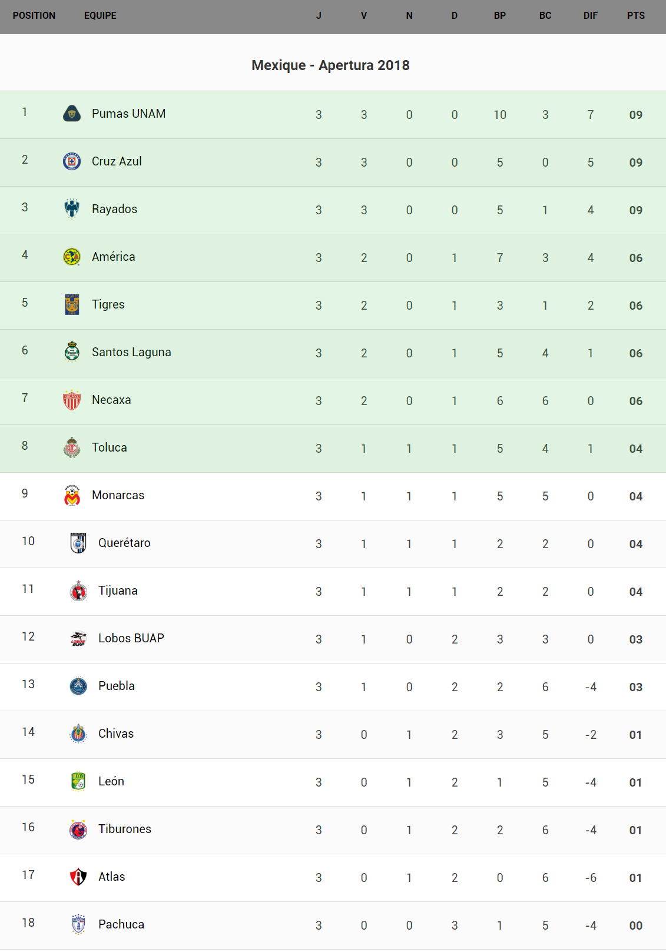Open the Querétaro team link
Image resolution: width=666 pixels, height=952 pixels.
click(x=124, y=543)
